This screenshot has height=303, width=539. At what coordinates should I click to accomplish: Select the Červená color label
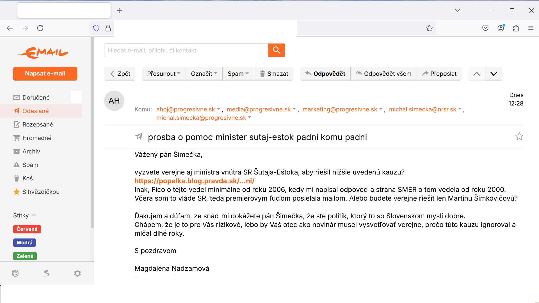(27, 229)
